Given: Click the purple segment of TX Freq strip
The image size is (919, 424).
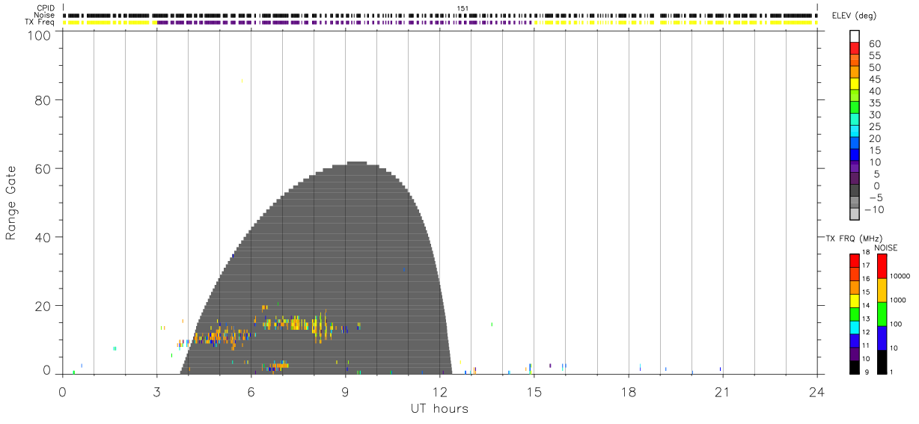Looking at the screenshot, I should (344, 22).
